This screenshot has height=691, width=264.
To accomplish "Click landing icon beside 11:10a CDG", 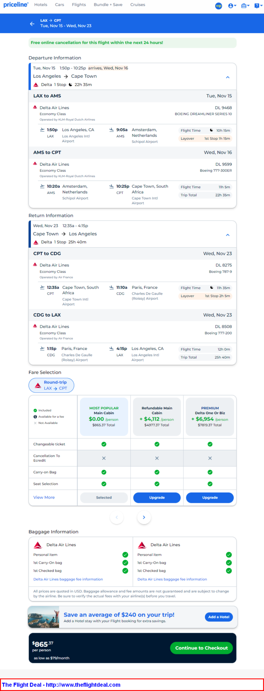I will 112,287.
